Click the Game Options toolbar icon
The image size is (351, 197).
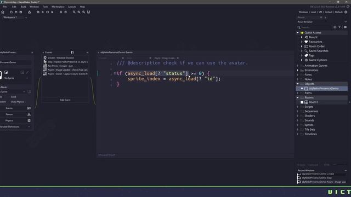(x=61, y=12)
